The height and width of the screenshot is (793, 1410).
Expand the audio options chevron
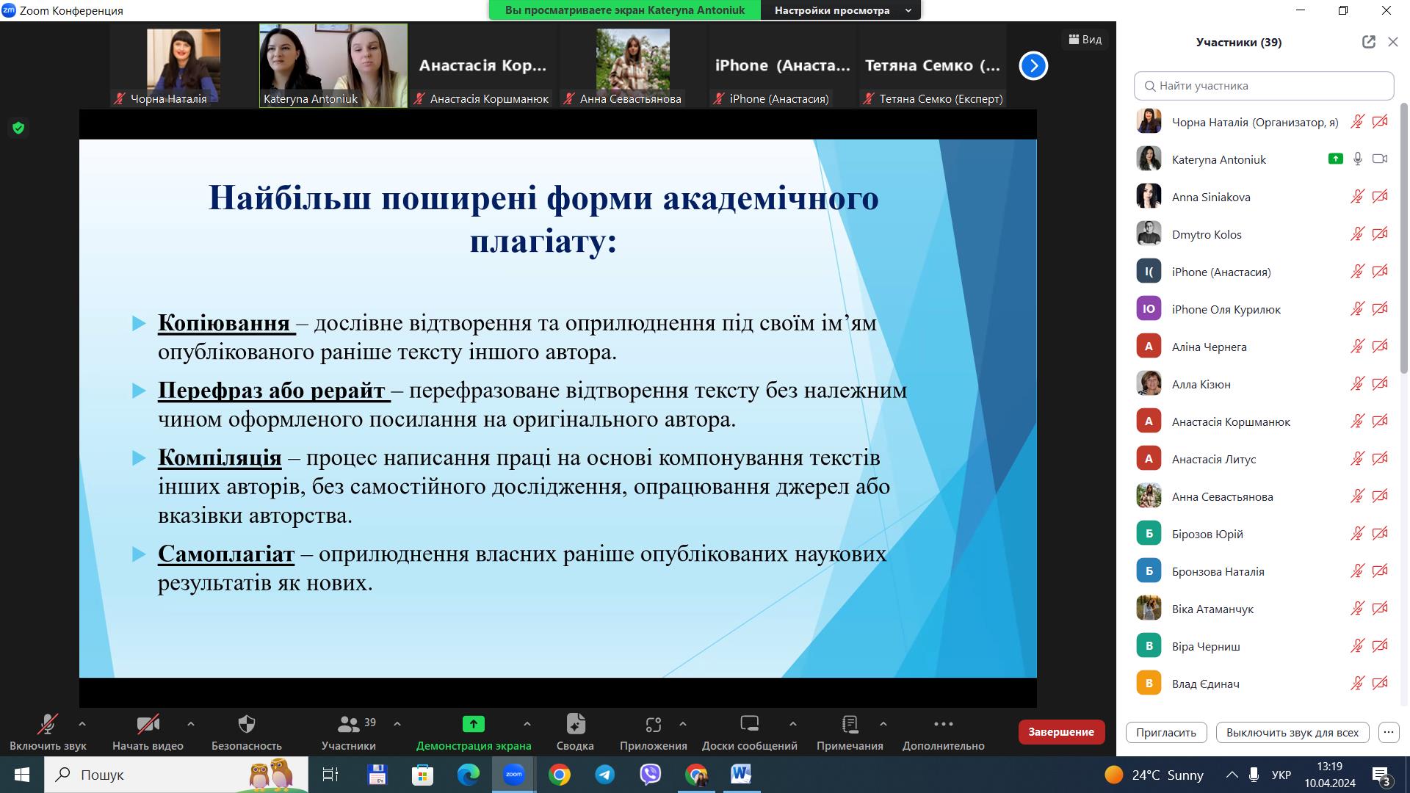coord(82,723)
